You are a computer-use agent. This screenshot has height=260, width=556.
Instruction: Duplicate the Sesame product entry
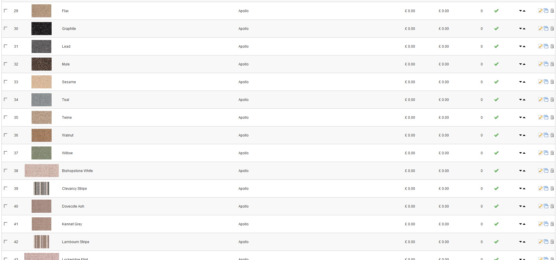point(546,82)
